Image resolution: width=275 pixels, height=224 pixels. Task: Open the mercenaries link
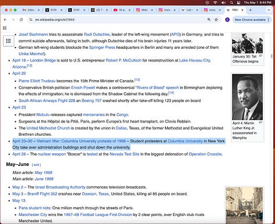pyautogui.click(x=93, y=114)
